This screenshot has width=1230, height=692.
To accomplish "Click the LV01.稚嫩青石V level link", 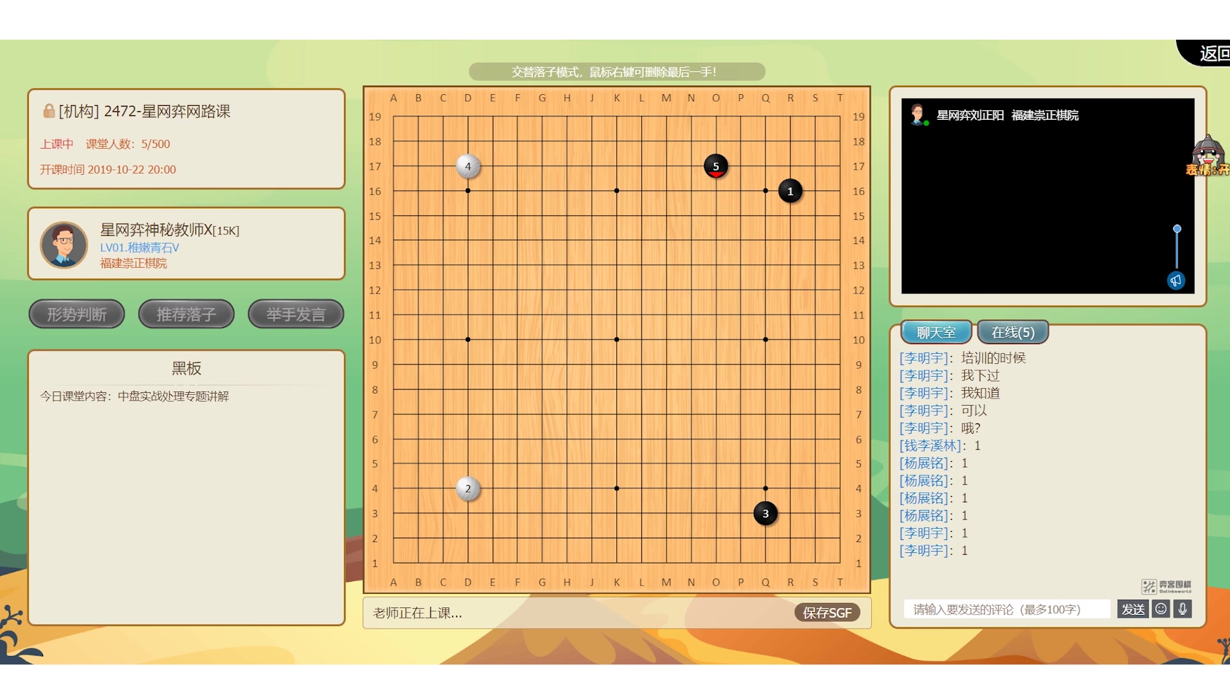I will pos(140,248).
